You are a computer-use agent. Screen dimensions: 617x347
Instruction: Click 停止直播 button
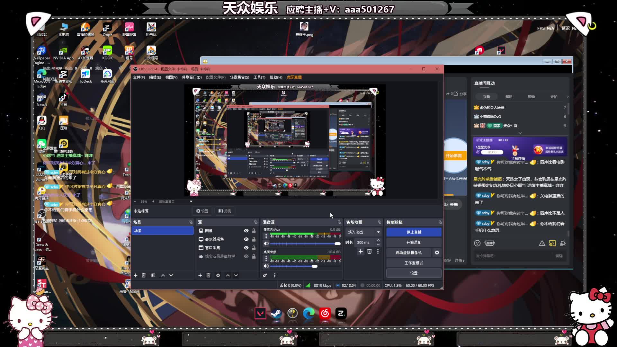tap(414, 232)
